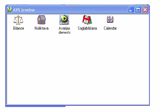Select the "Avarijas dienests" label text
160x111 pixels.
pos(65,30)
